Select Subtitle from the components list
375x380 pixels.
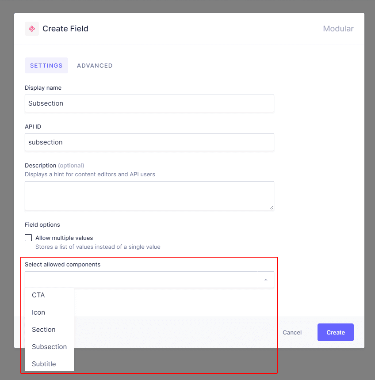coord(44,364)
